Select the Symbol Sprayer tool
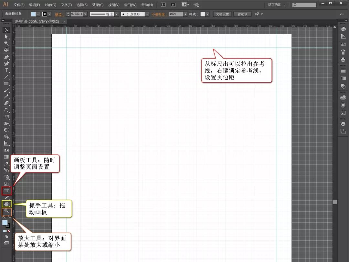The height and width of the screenshot is (262, 349). pyautogui.click(x=6, y=177)
